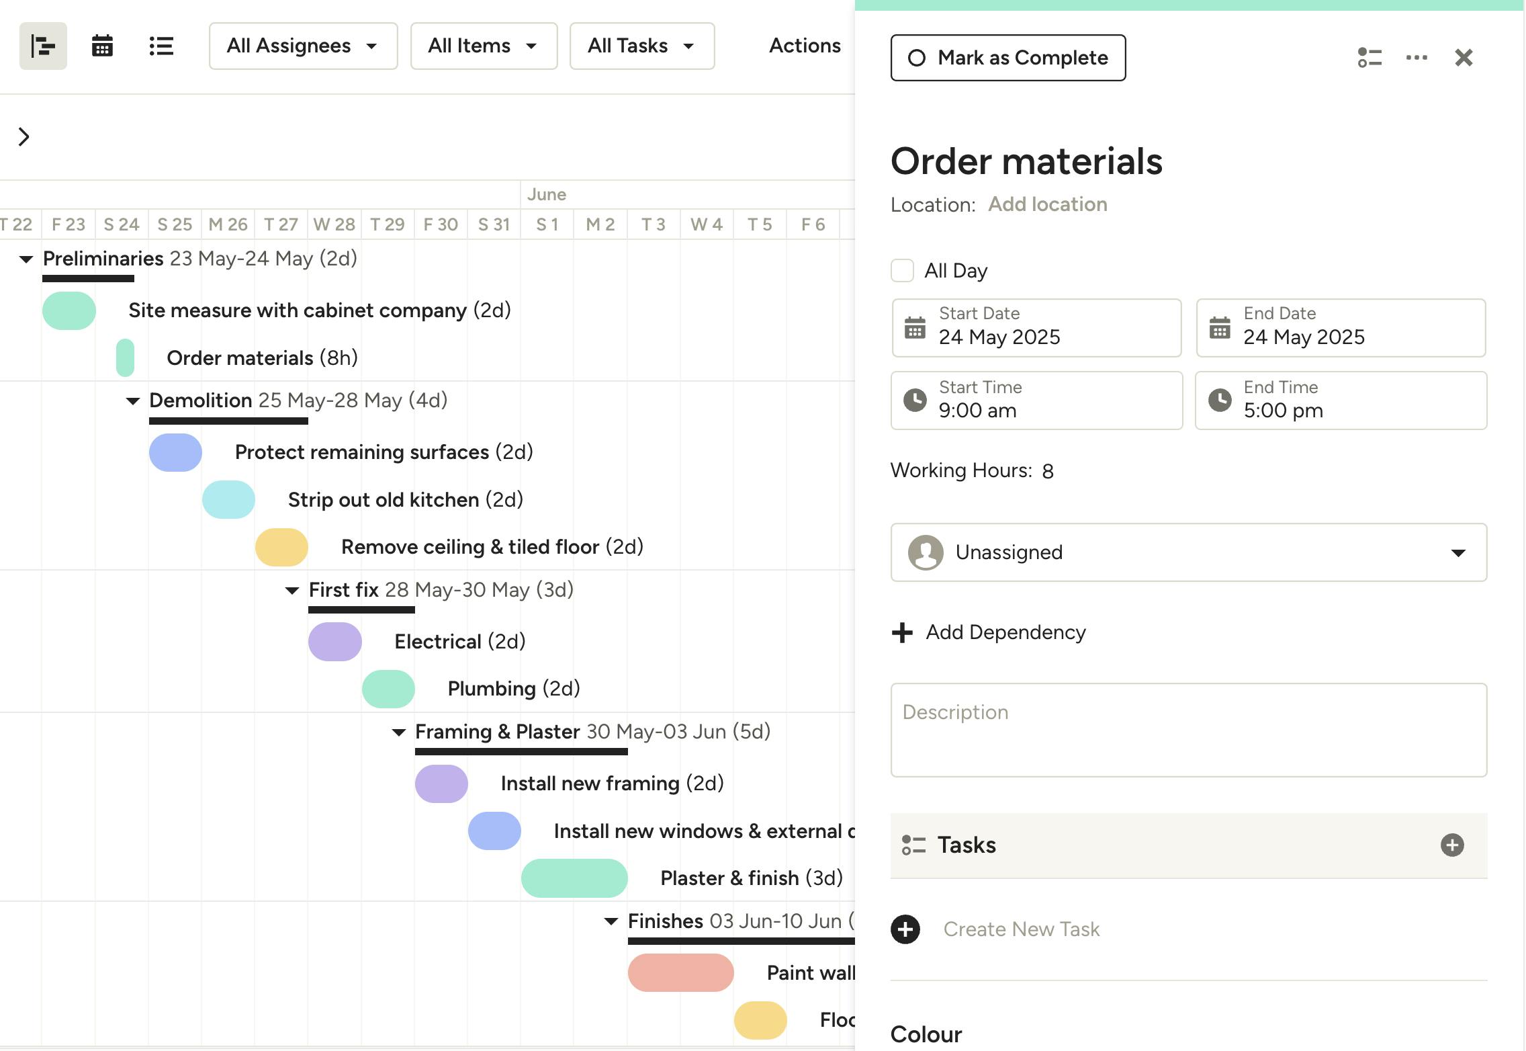Open the Unassigned assignee dropdown

pos(1188,552)
